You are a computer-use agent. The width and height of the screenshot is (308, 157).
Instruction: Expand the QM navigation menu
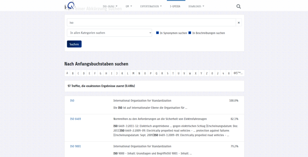pyautogui.click(x=129, y=6)
